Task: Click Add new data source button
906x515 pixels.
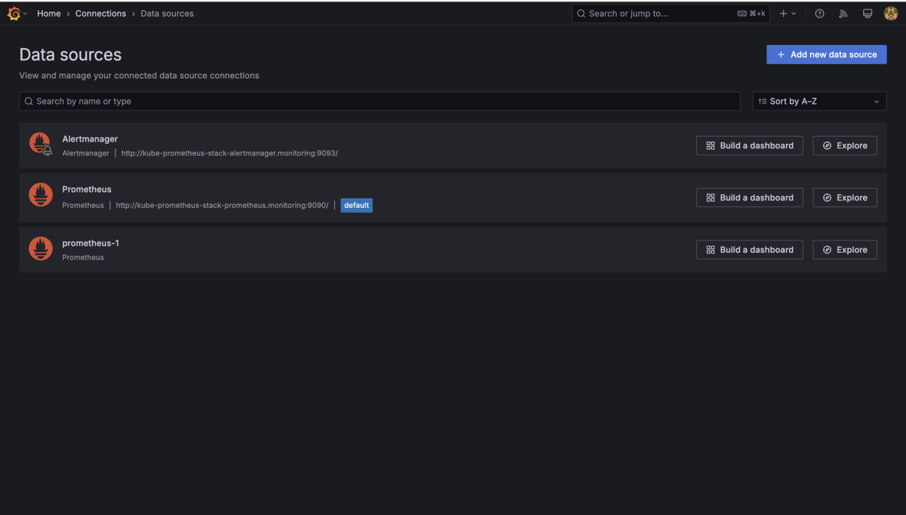Action: (x=826, y=54)
